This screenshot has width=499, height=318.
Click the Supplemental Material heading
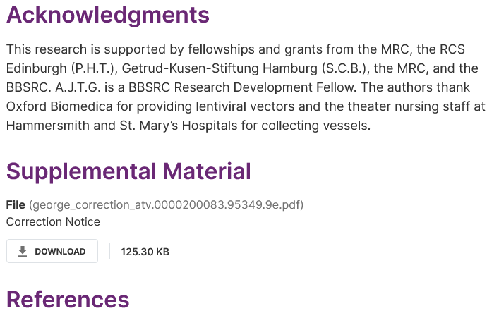[128, 171]
